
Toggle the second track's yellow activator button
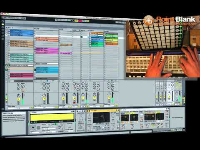point(44,99)
